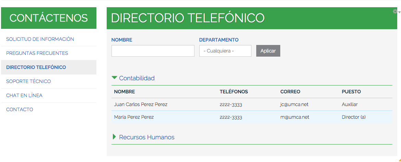Click the Correo column header

290,92
